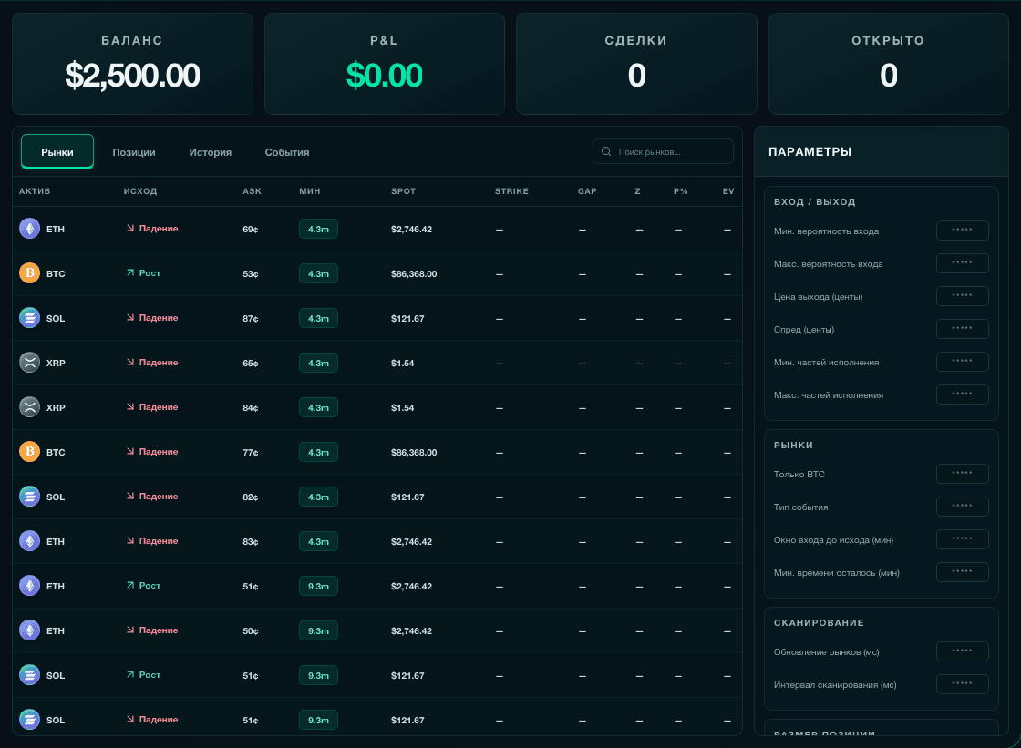Click Рост outcome in the SOL 9.3m row
This screenshot has height=748, width=1021.
pos(144,674)
